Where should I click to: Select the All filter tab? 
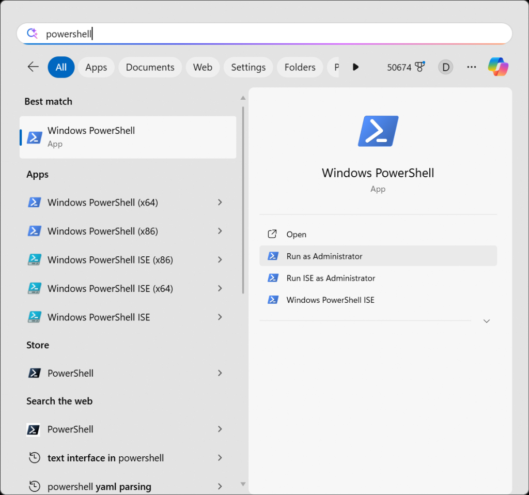[x=61, y=67]
